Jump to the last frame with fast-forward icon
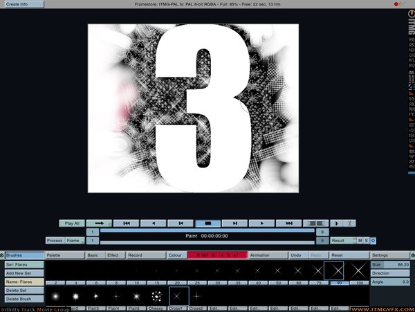Screen dimensions: 415x312 tap(288, 223)
